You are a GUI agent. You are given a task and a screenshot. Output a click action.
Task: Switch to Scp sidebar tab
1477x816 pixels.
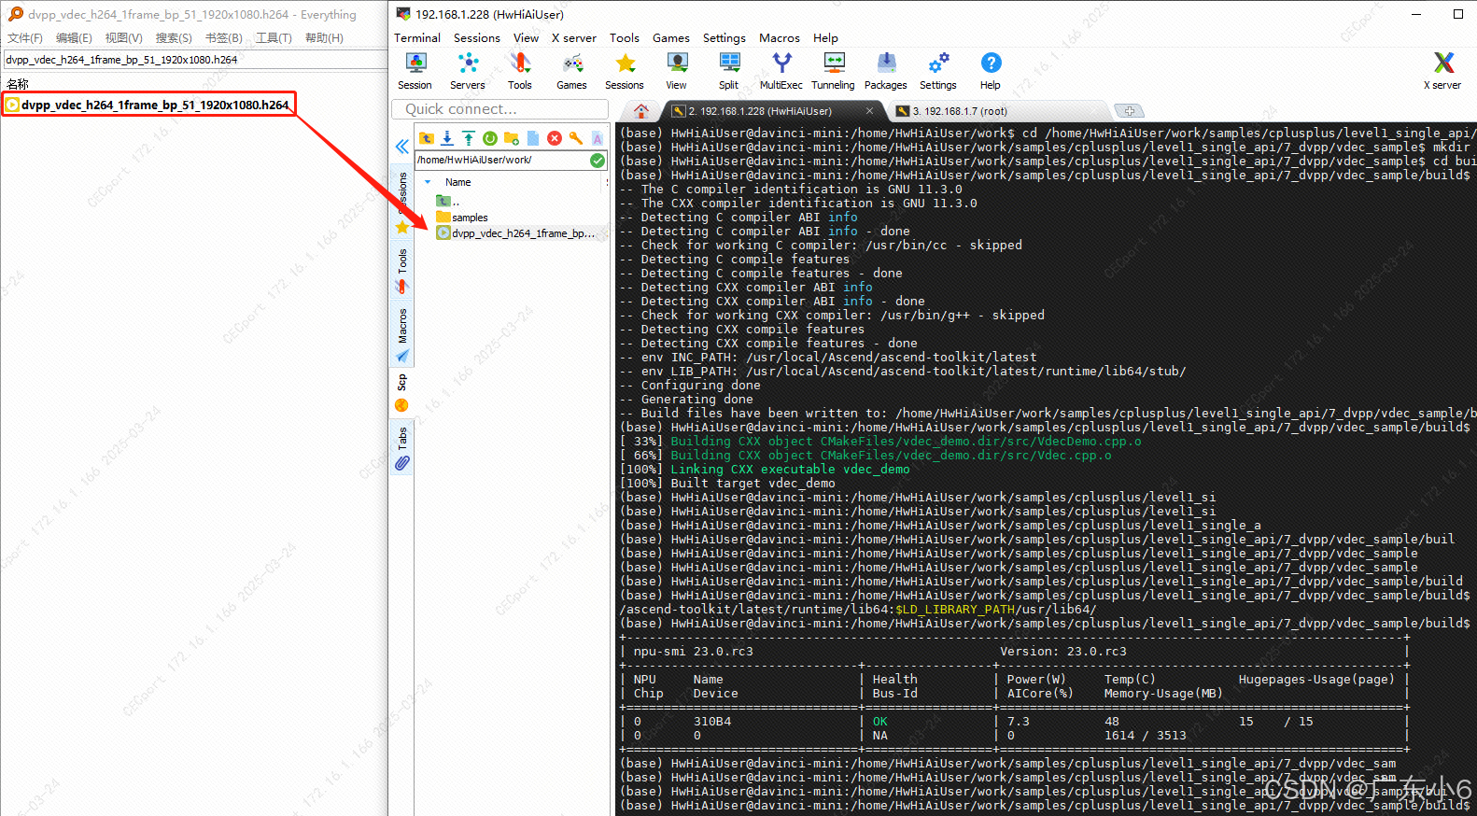tap(402, 392)
